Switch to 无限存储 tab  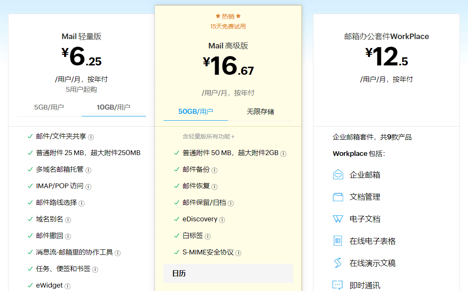pyautogui.click(x=260, y=111)
